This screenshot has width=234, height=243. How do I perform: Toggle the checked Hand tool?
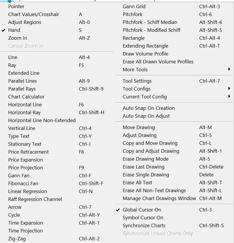click(14, 30)
